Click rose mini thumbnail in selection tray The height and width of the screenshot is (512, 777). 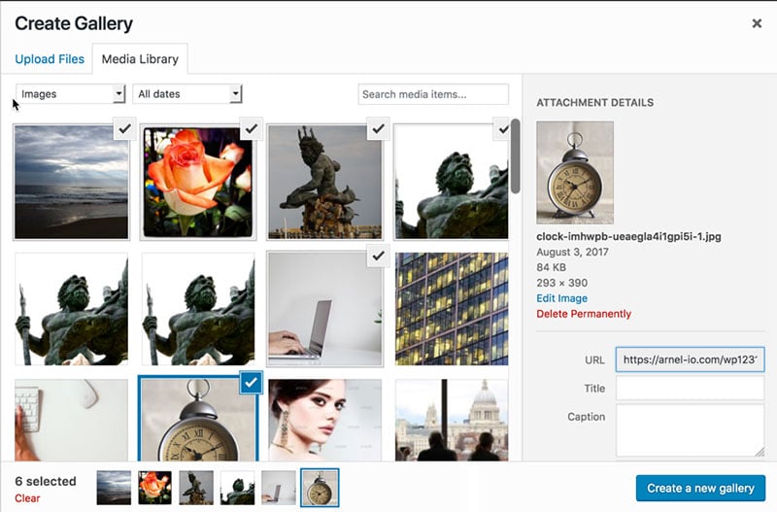point(155,488)
